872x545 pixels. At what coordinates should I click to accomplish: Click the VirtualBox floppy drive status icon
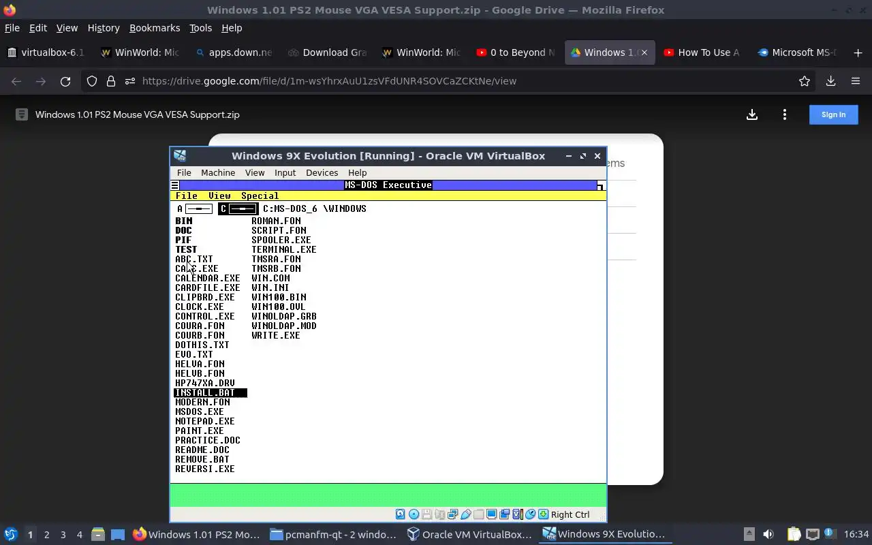426,514
